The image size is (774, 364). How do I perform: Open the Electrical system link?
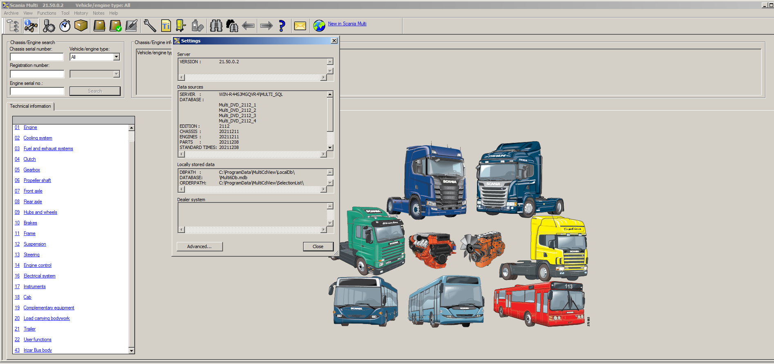point(39,276)
